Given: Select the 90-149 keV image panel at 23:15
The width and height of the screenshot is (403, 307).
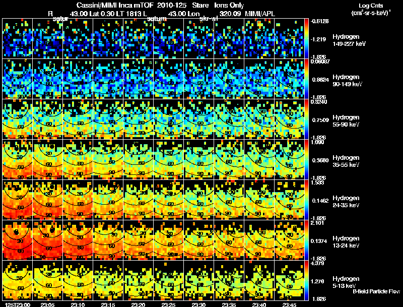Looking at the screenshot, I should click(108, 79).
